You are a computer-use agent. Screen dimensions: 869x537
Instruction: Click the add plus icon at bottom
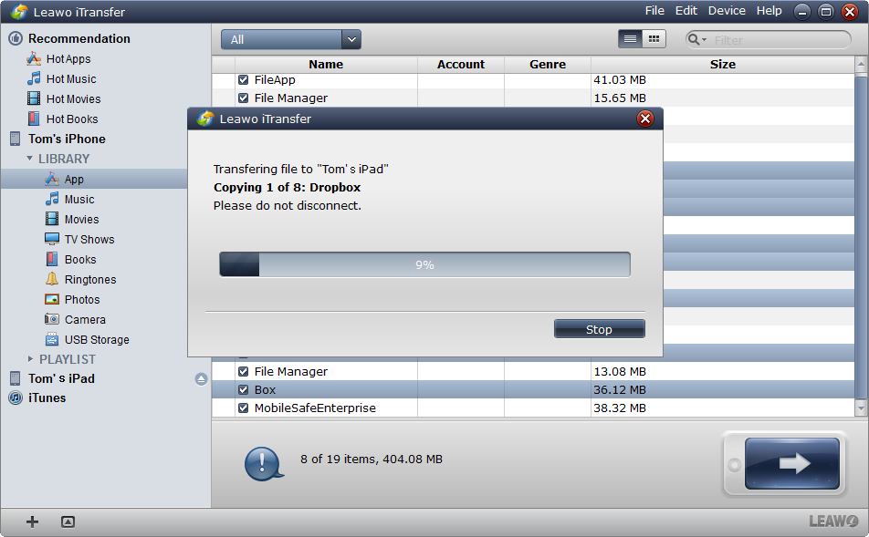pyautogui.click(x=32, y=522)
